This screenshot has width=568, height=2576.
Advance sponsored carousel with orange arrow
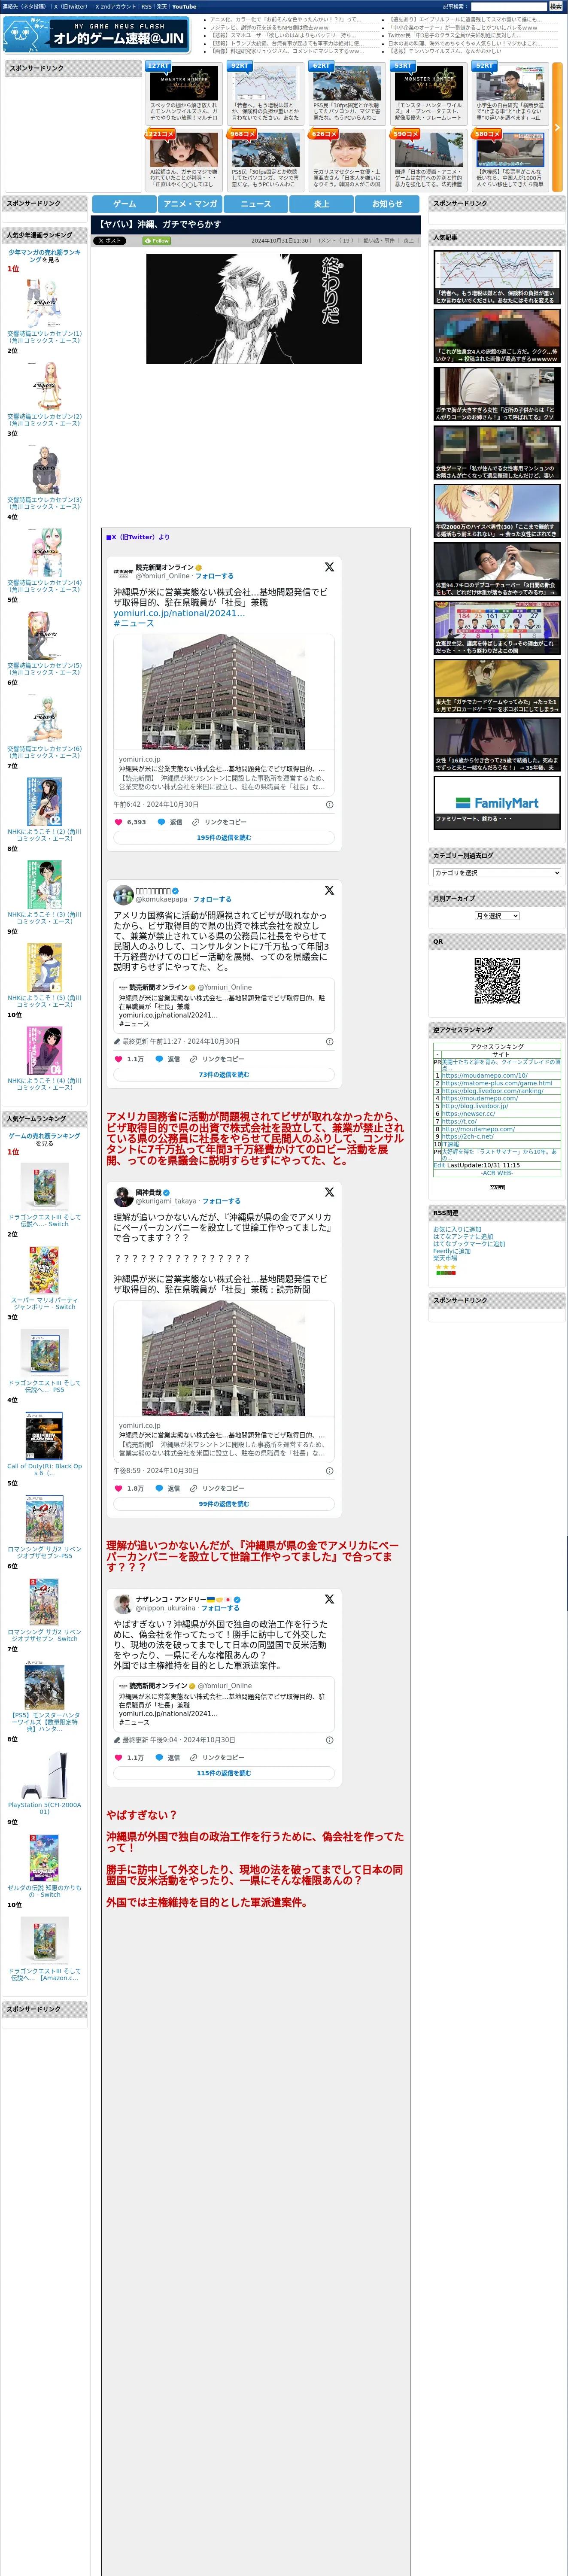(557, 127)
